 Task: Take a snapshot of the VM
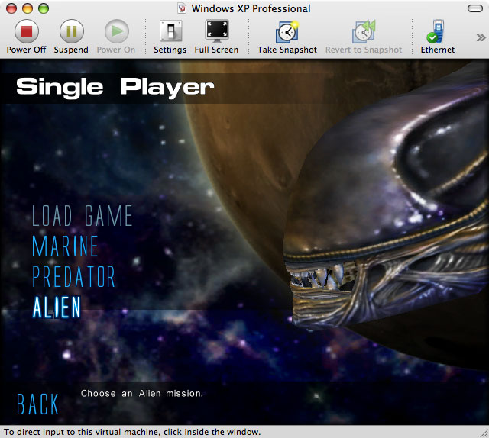click(x=287, y=32)
